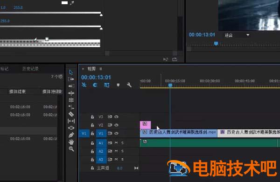Click the sequence name tab in timeline

(91, 69)
